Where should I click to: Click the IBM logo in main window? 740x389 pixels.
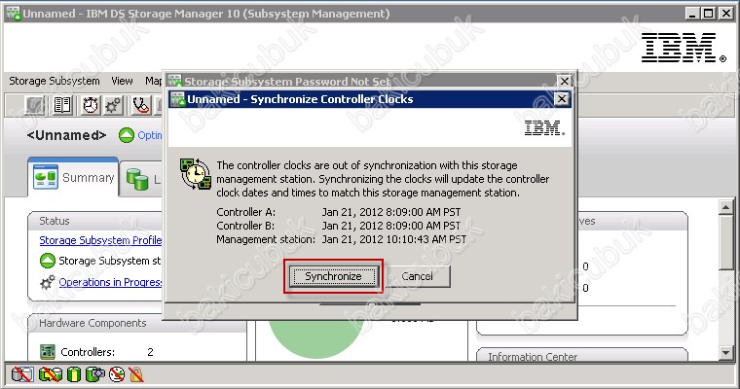683,47
